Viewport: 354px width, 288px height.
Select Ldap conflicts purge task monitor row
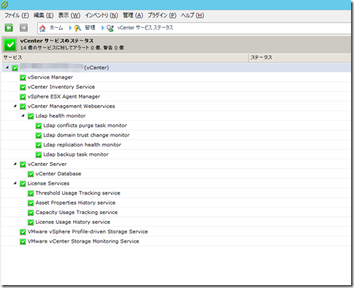176,126
